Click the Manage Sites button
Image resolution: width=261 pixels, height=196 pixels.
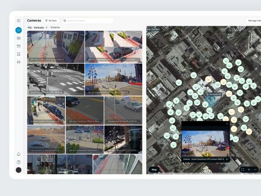coord(254,20)
